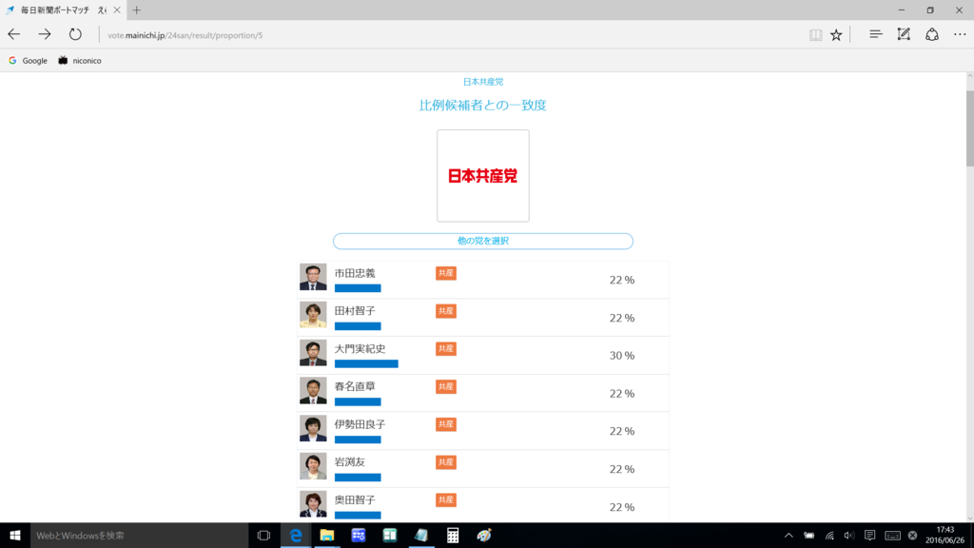The height and width of the screenshot is (548, 974).
Task: Open candidate photo of 大門実紀史
Action: tap(313, 353)
